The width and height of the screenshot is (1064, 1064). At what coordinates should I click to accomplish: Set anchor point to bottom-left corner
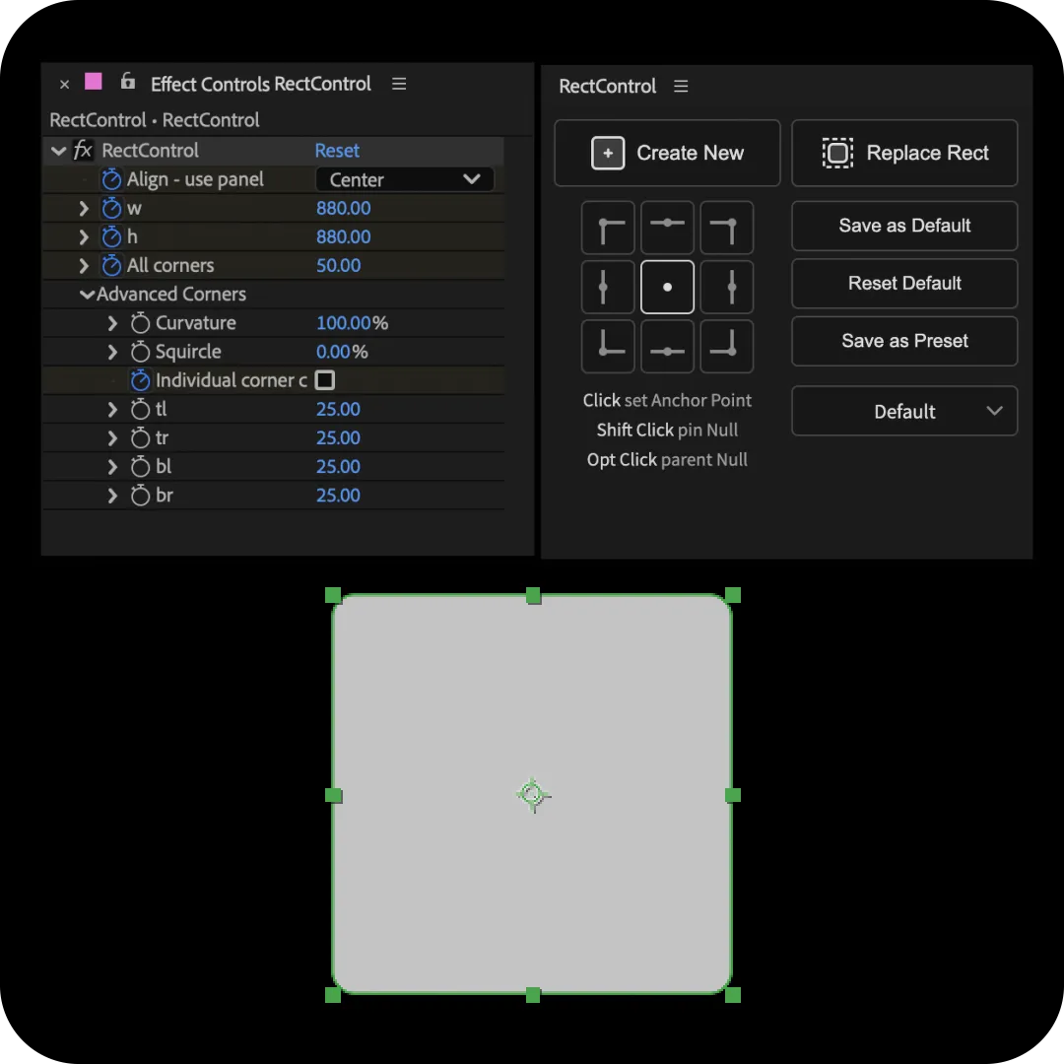(x=608, y=346)
